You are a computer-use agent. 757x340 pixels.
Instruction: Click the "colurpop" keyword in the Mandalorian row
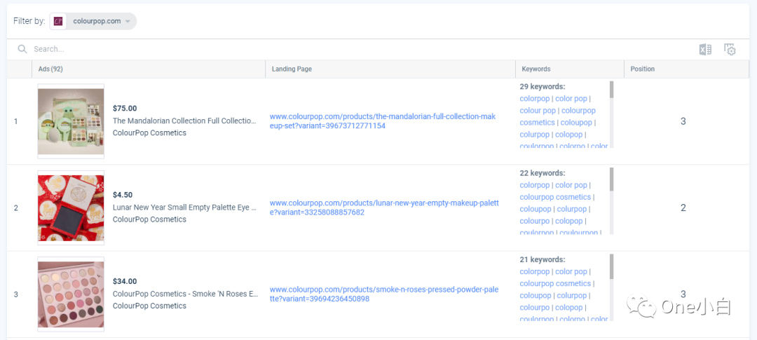point(534,135)
